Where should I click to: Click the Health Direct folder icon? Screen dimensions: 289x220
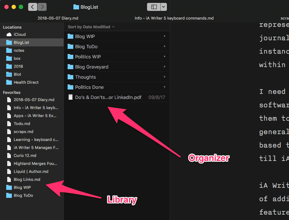pos(9,82)
